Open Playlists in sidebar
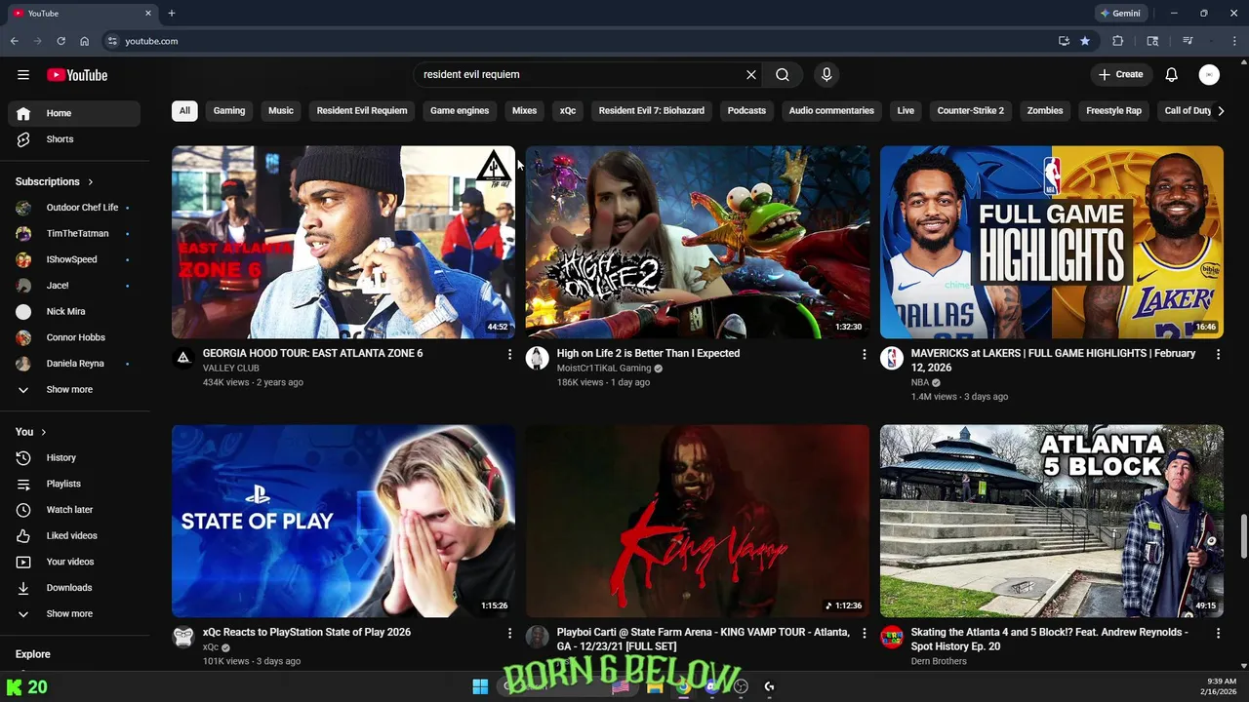This screenshot has width=1249, height=702. point(74,485)
